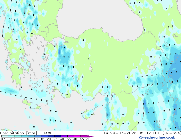Image resolution: width=181 pixels, height=140 pixels.
Task: Select the 0.5–1 mm legend swatch
Action: [x=11, y=136]
